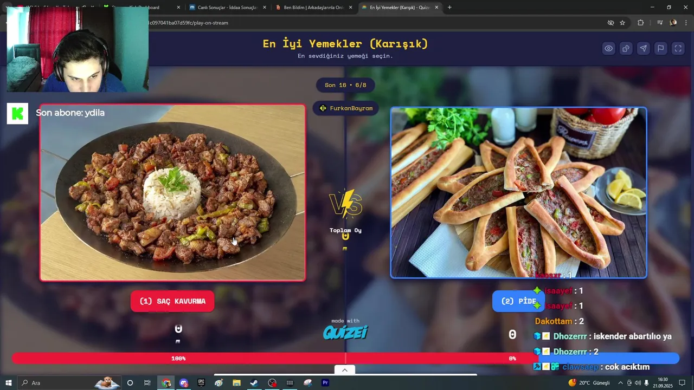This screenshot has height=390, width=694.
Task: Open Task View on the taskbar
Action: pos(147,383)
